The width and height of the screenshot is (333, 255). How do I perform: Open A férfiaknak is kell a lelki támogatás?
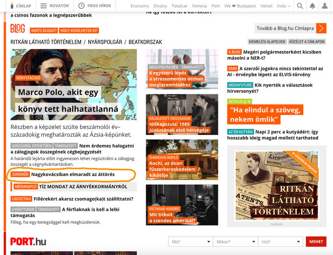[65, 212]
